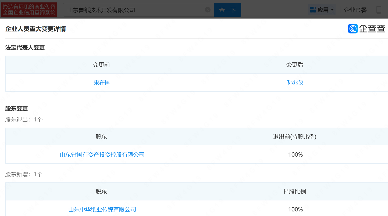Click the 法定代表人变更 section title
The width and height of the screenshot is (388, 216).
[25, 48]
